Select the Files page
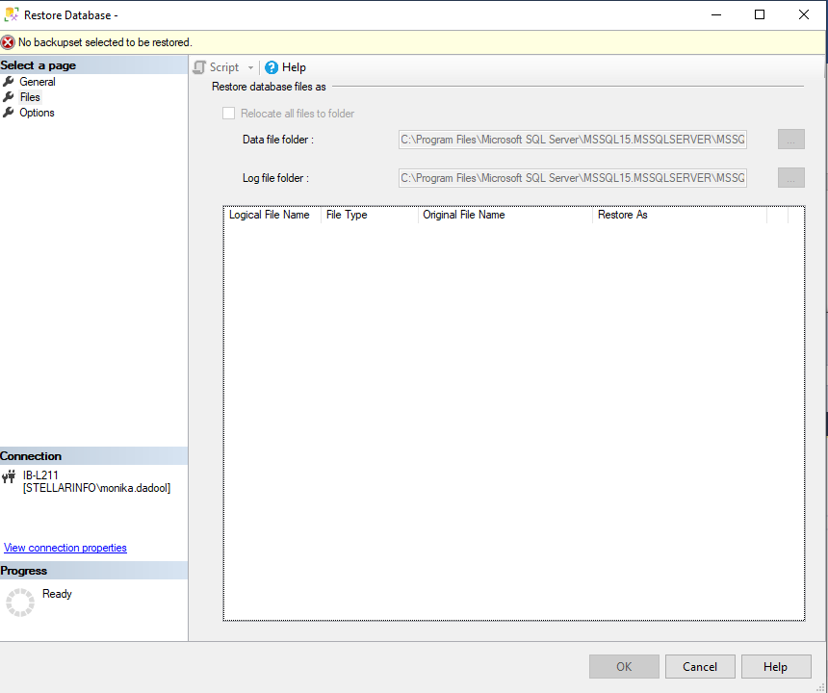828x693 pixels. coord(30,97)
